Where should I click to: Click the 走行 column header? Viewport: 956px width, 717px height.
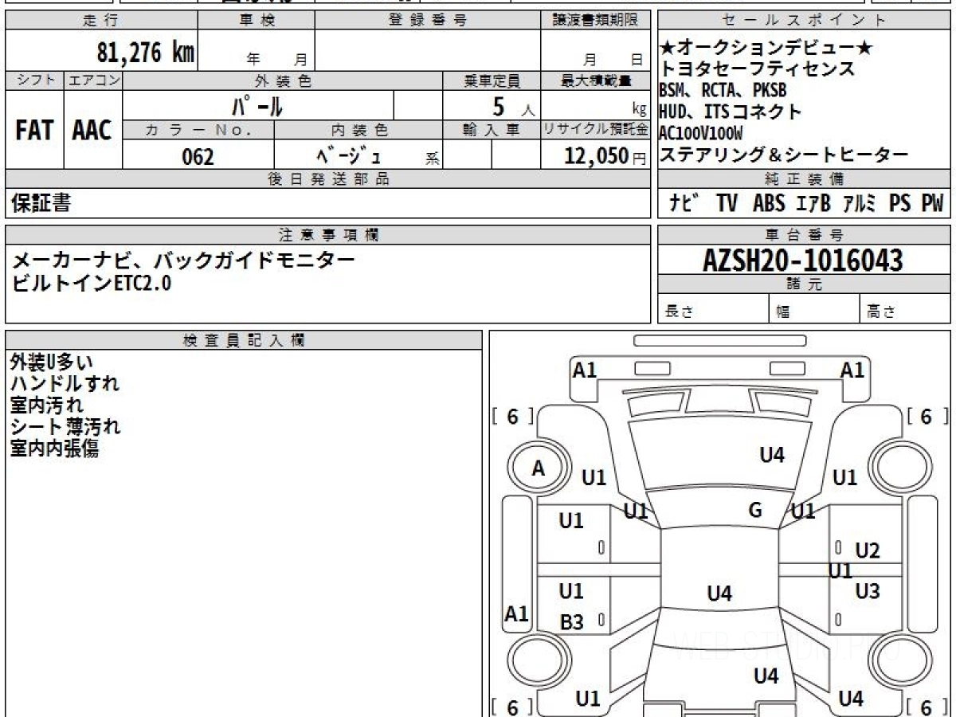click(x=101, y=20)
